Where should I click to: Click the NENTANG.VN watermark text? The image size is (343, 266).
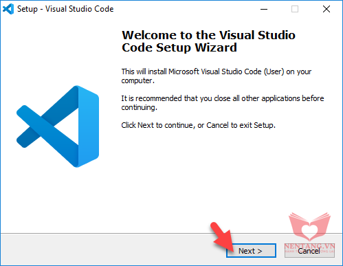309,246
